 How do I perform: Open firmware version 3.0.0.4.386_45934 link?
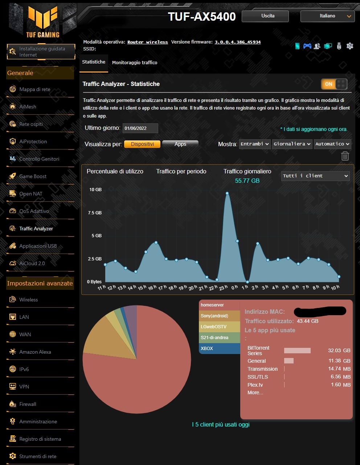tap(238, 42)
